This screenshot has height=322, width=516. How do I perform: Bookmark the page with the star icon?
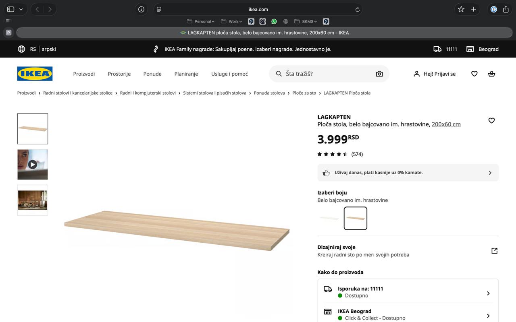[x=461, y=9]
